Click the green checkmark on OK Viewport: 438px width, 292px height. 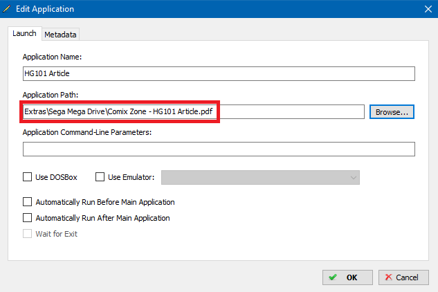point(333,277)
